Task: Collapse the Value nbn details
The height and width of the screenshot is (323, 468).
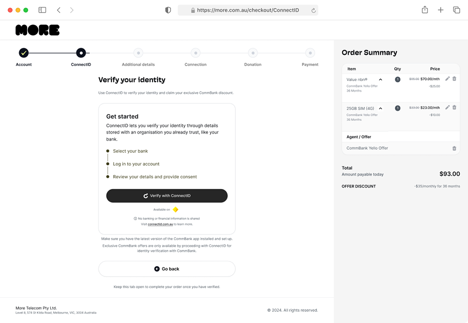Action: [380, 80]
